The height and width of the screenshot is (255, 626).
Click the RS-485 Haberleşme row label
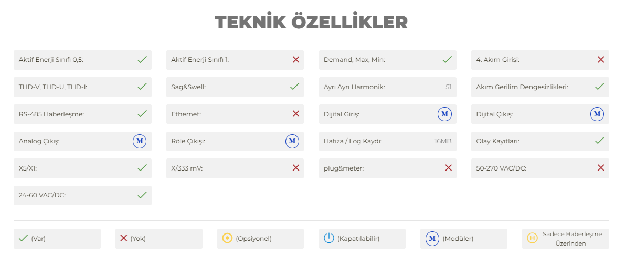pos(51,114)
